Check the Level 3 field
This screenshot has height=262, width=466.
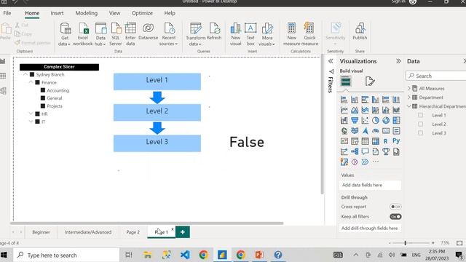[x=421, y=133]
